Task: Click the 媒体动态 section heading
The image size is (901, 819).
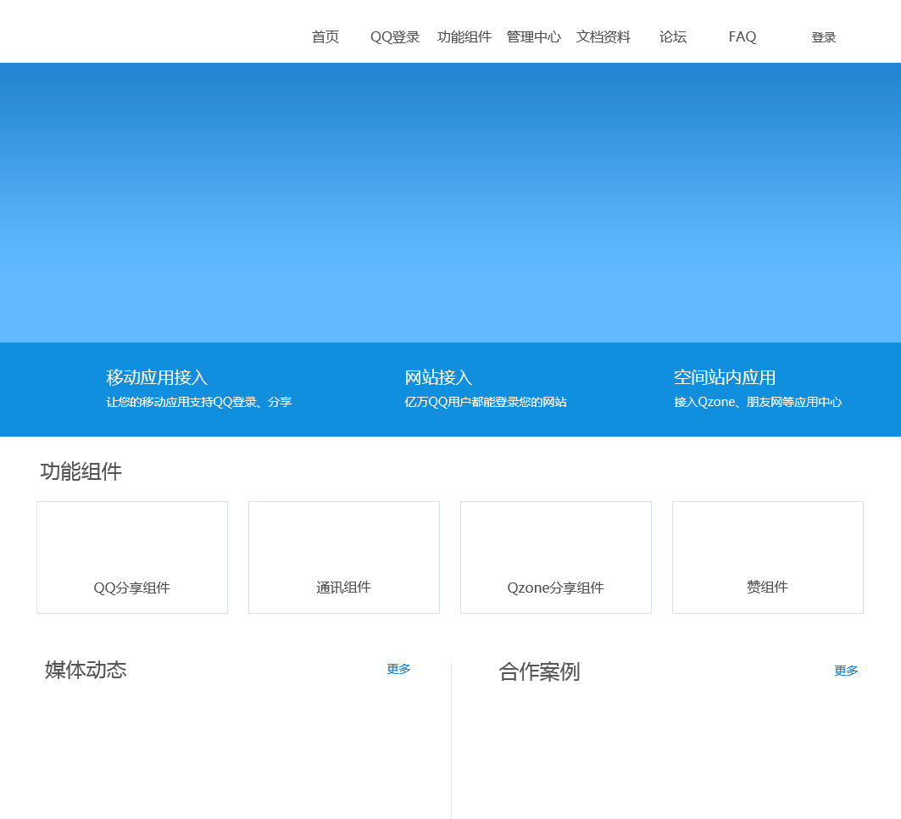Action: pos(86,670)
